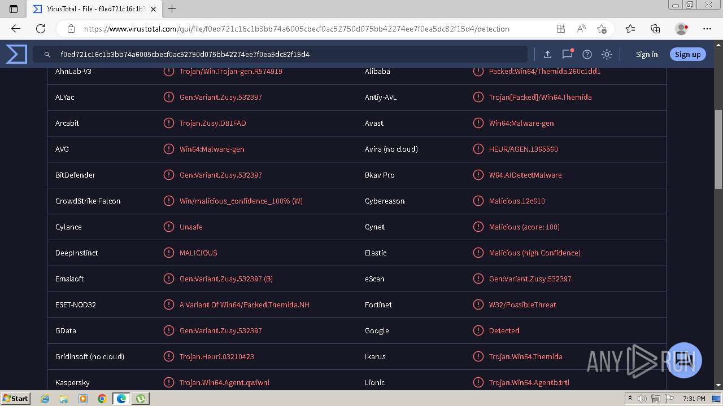Open the Collections icon
The height and width of the screenshot is (406, 723).
pyautogui.click(x=655, y=29)
